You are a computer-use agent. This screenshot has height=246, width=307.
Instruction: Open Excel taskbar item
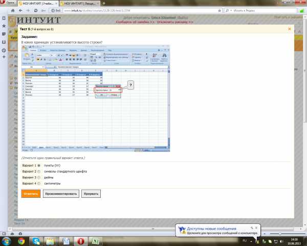tap(96, 241)
